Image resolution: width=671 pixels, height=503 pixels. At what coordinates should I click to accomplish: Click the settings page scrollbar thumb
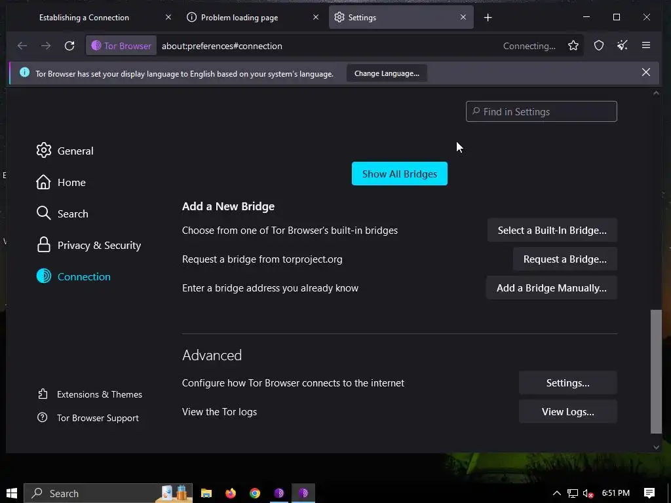656,371
